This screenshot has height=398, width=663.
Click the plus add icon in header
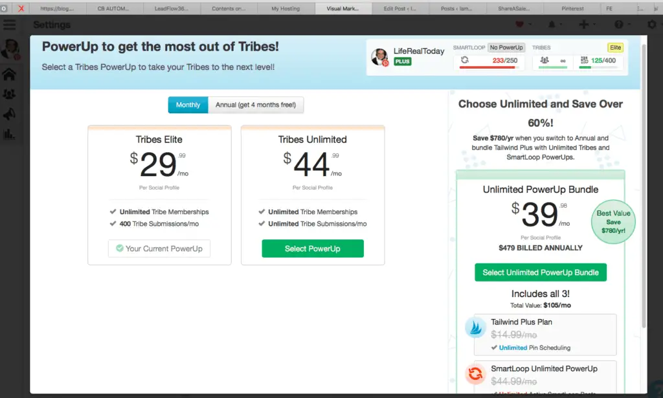[x=584, y=25]
